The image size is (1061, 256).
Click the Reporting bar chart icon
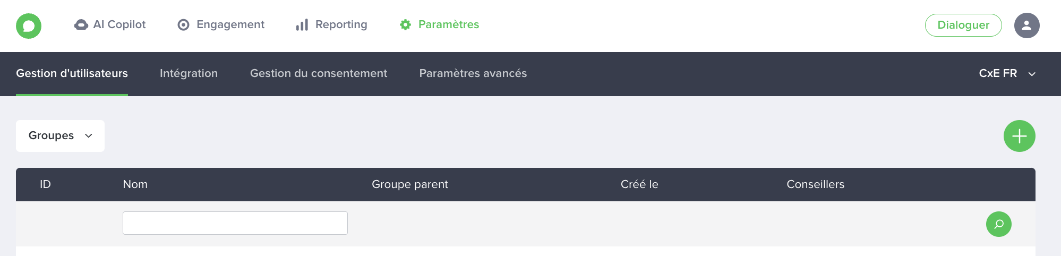point(302,25)
